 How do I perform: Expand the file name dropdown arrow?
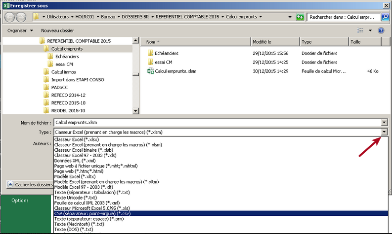point(384,122)
